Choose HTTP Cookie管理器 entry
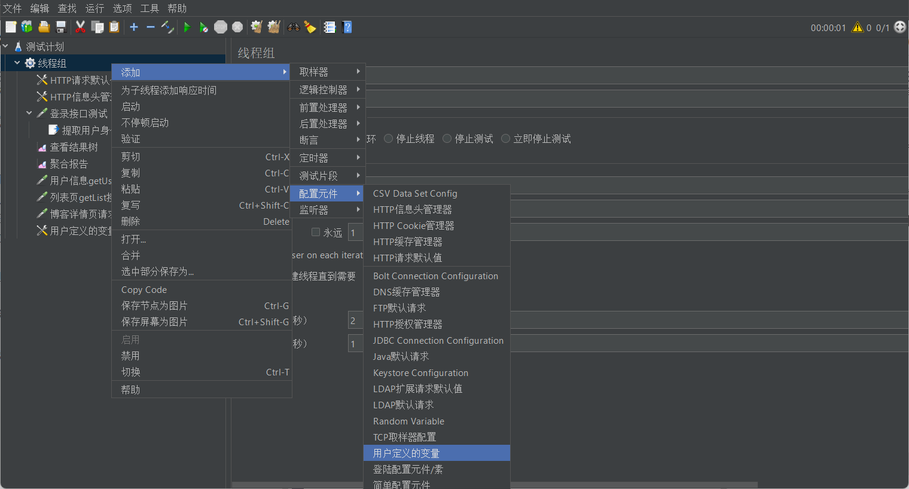The height and width of the screenshot is (489, 909). point(437,226)
